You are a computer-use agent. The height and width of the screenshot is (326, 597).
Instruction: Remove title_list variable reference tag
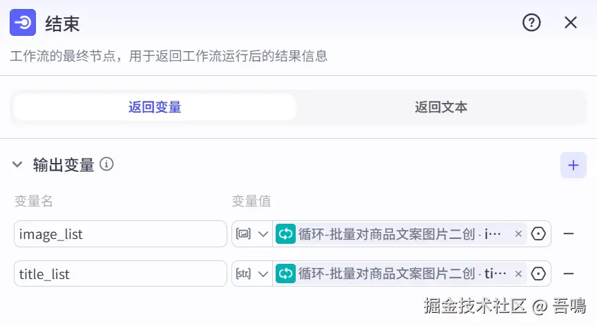tap(518, 274)
